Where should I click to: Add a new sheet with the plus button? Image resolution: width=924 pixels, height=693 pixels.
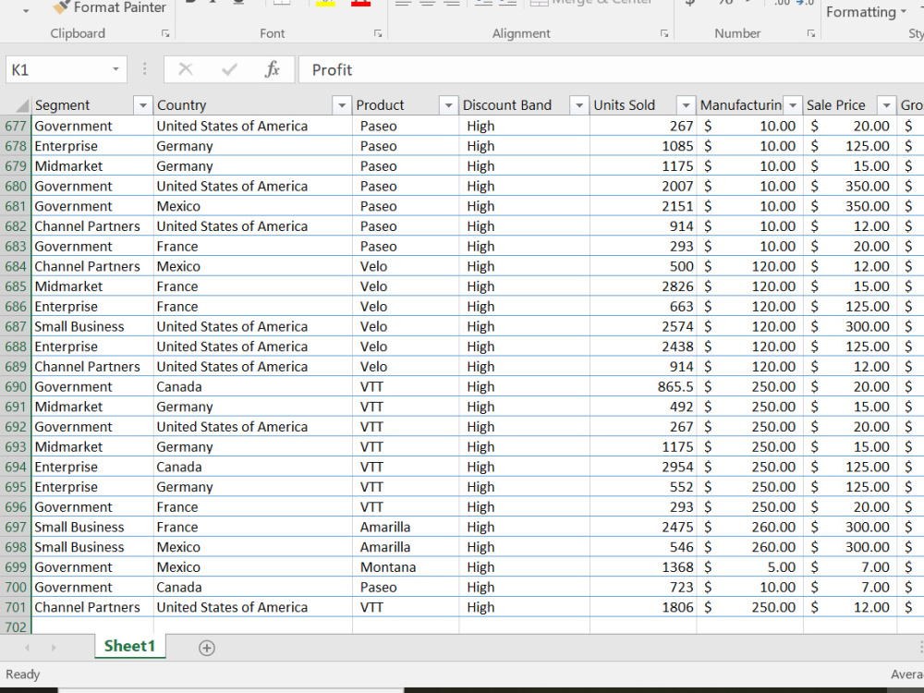(206, 648)
